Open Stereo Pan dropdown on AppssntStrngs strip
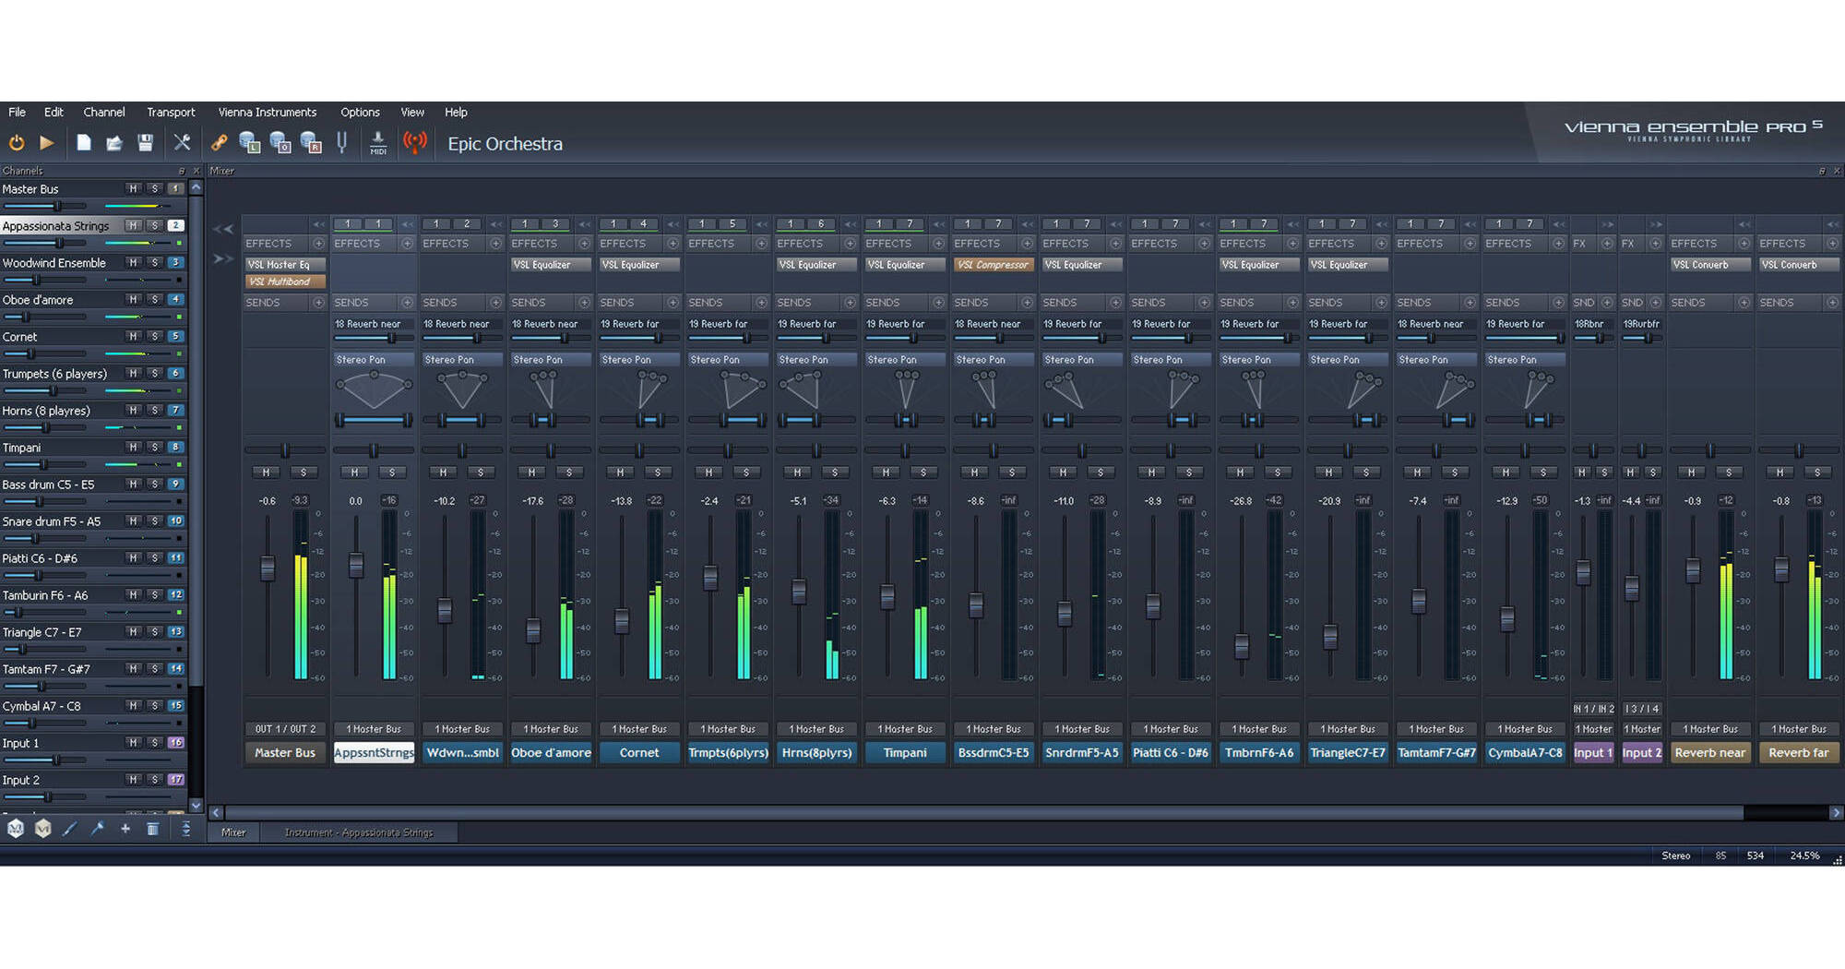1845x969 pixels. click(x=374, y=360)
